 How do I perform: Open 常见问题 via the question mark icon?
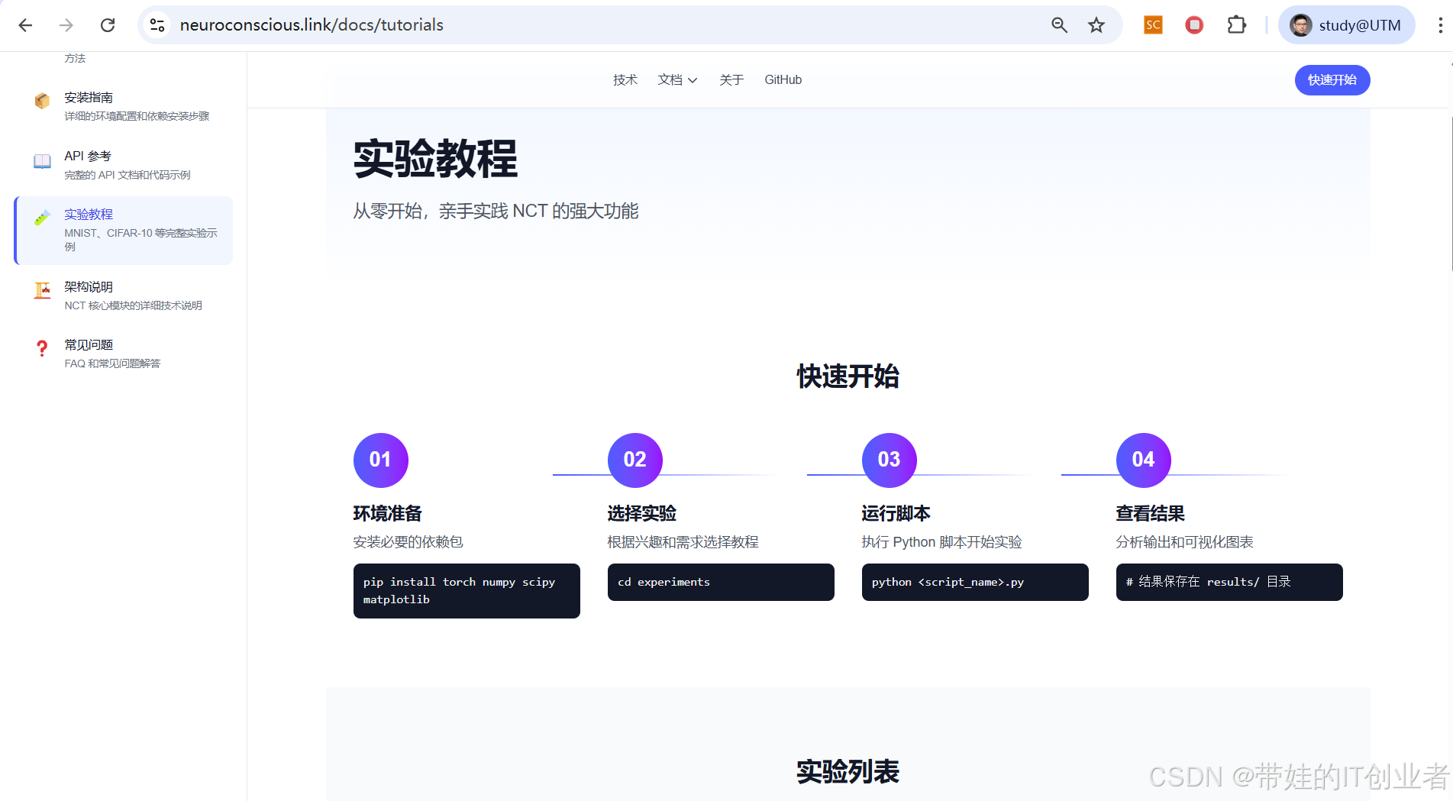click(42, 348)
